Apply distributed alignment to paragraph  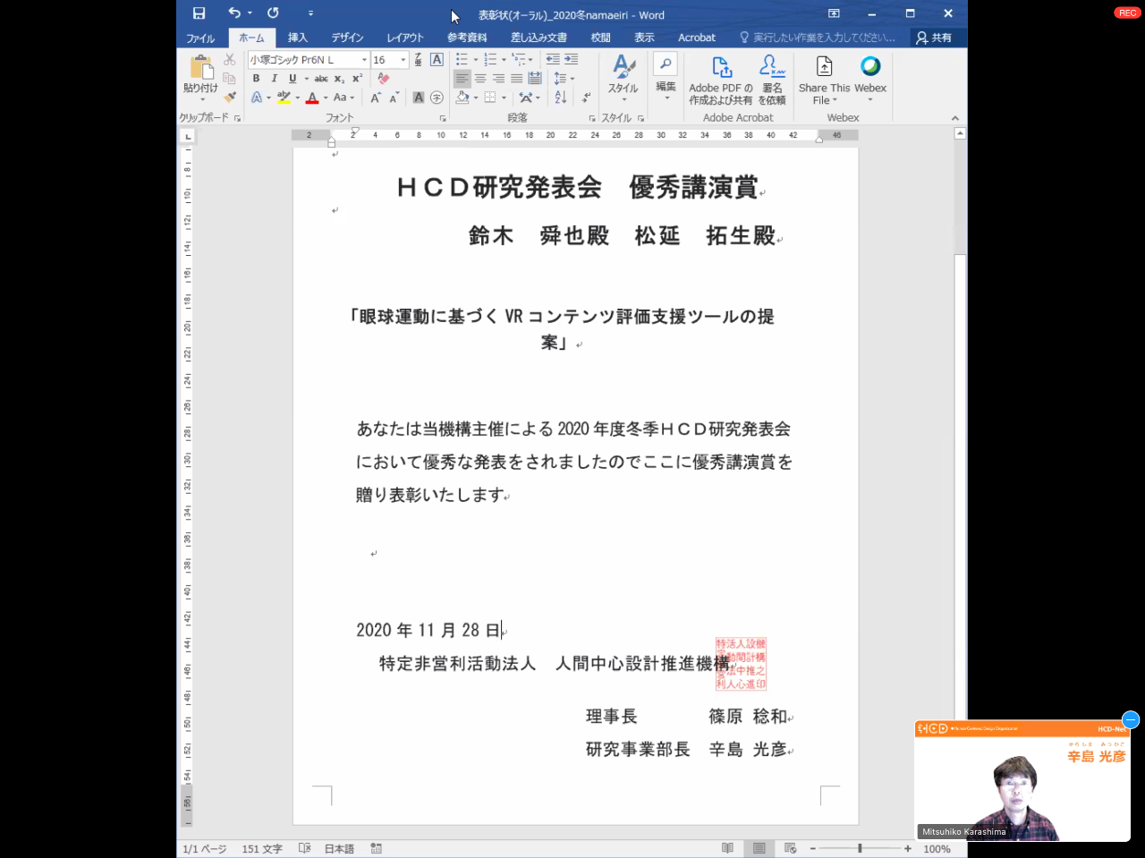[535, 79]
